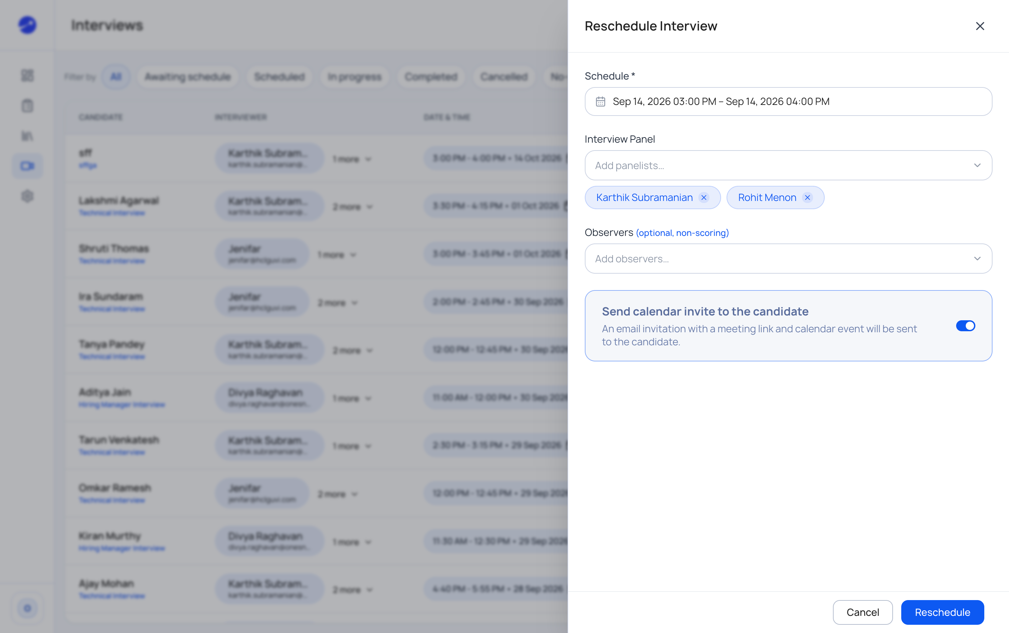1009x633 pixels.
Task: Click the Tarun Venkatesh candidate name
Action: 119,440
